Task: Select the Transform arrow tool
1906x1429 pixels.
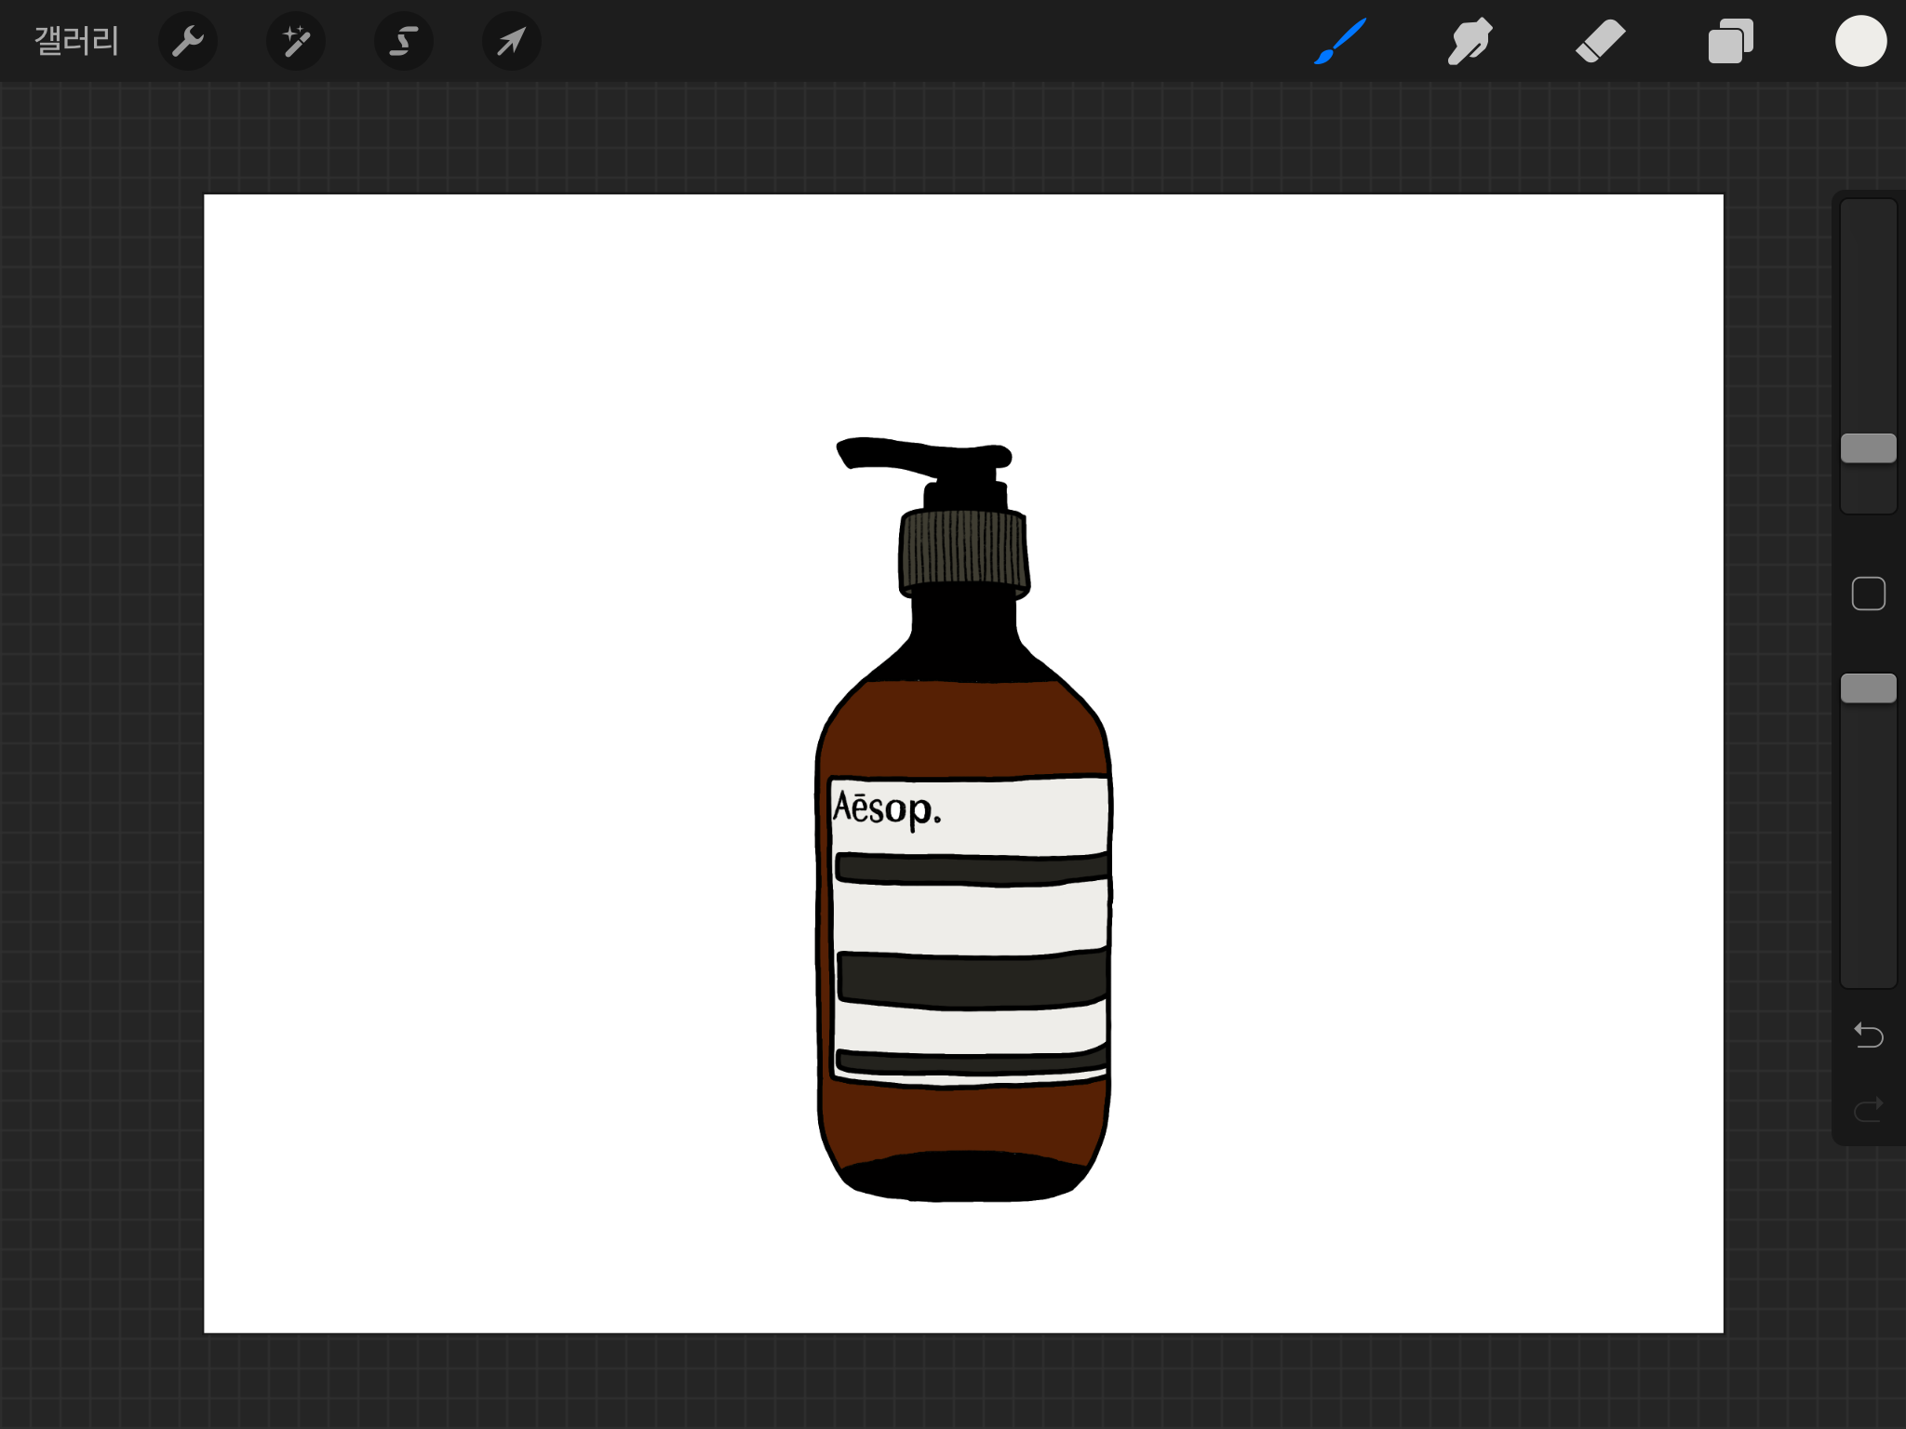Action: [x=511, y=41]
